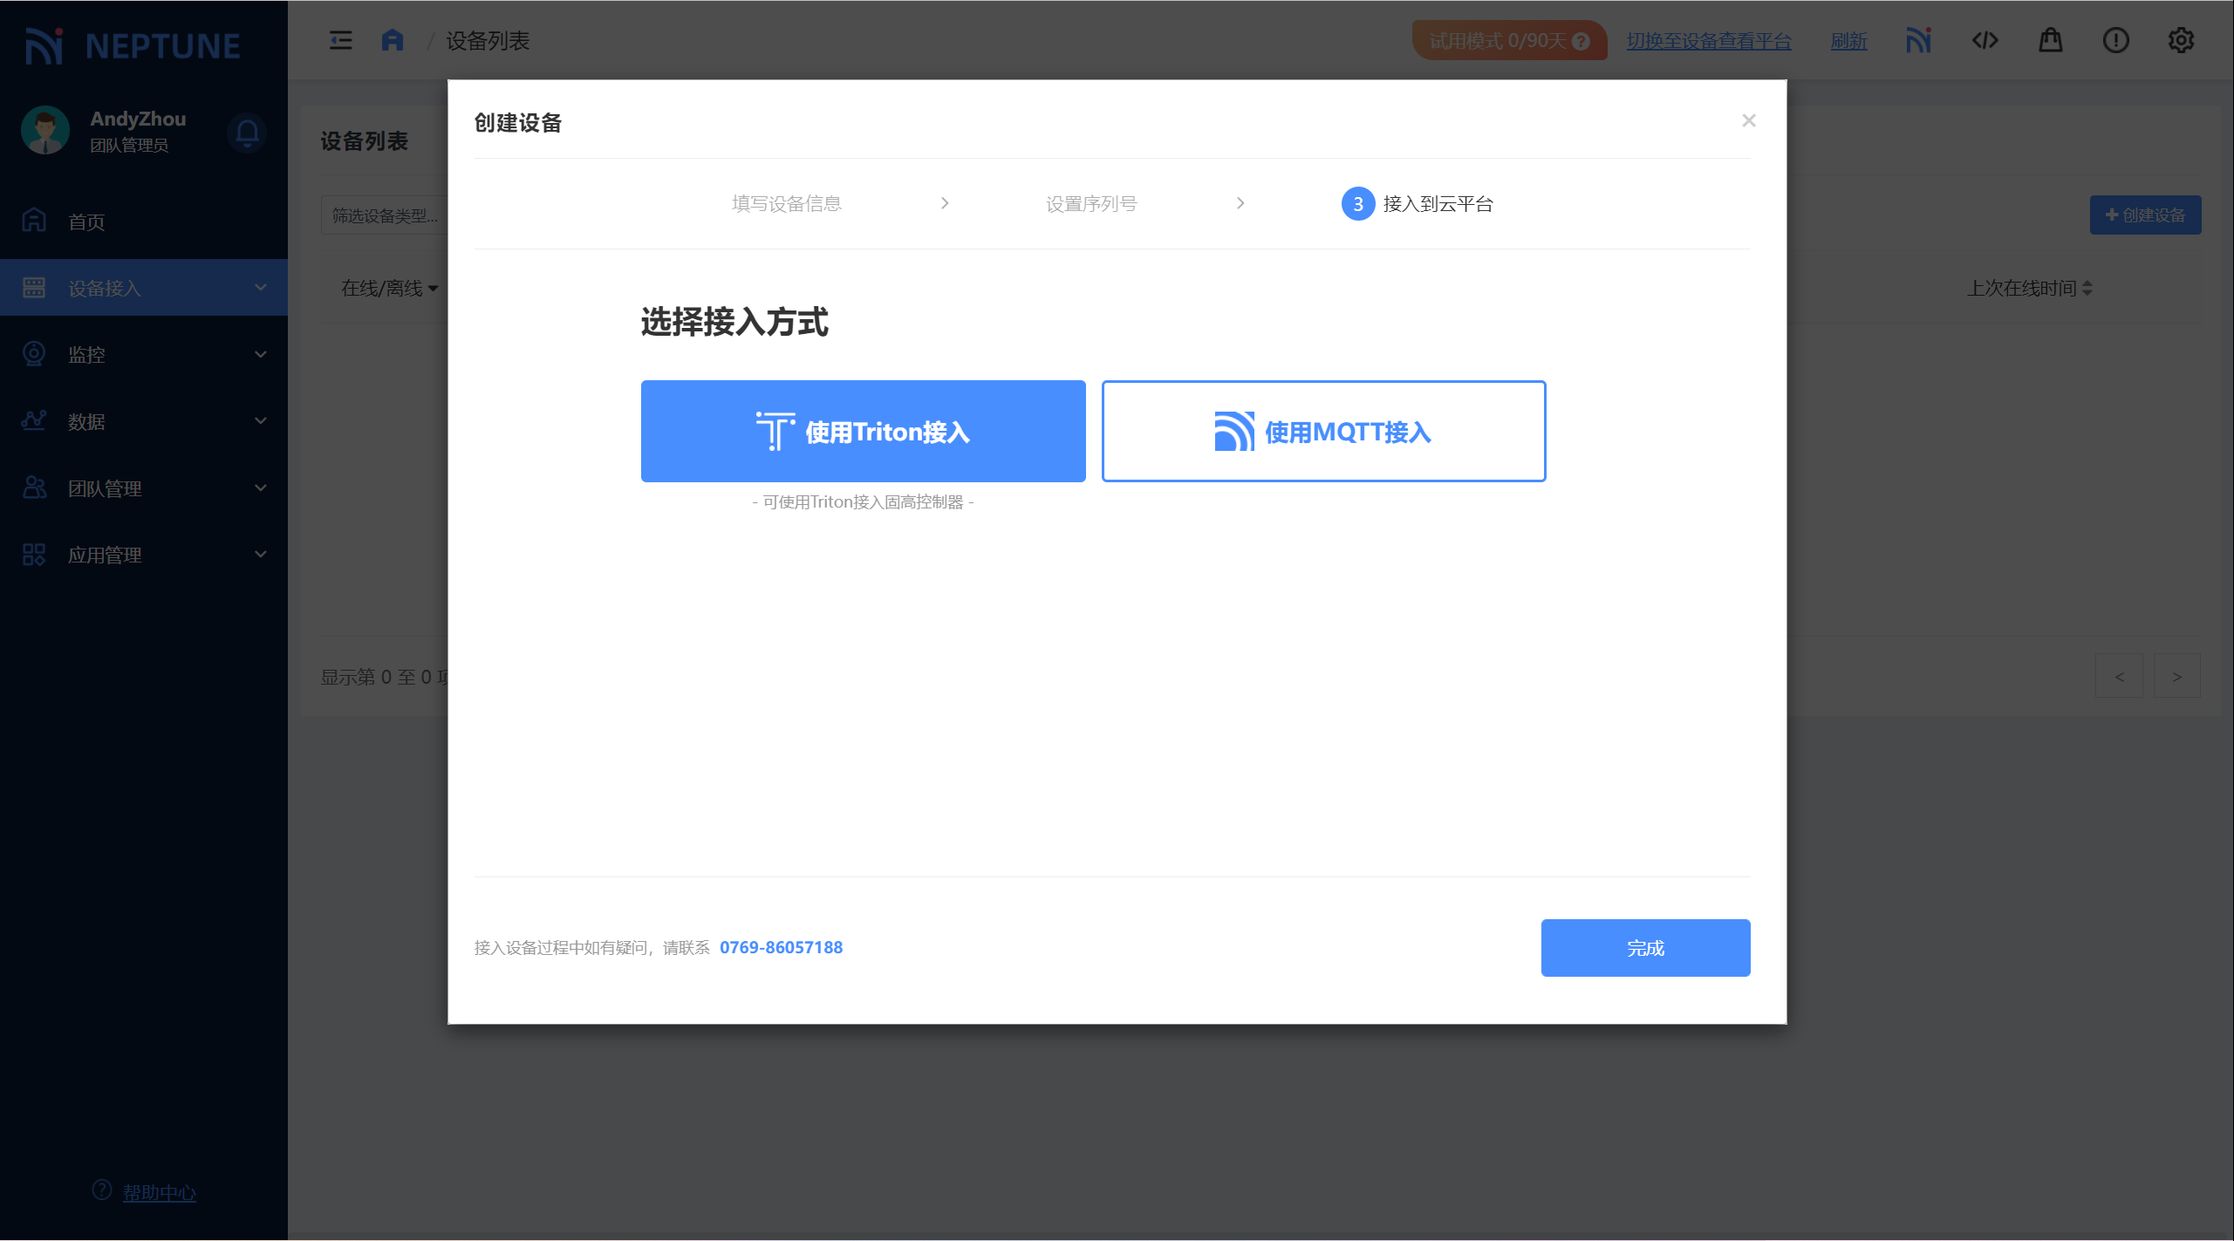Click the 试用模式 0/90天 badge
The image size is (2234, 1241).
1508,41
